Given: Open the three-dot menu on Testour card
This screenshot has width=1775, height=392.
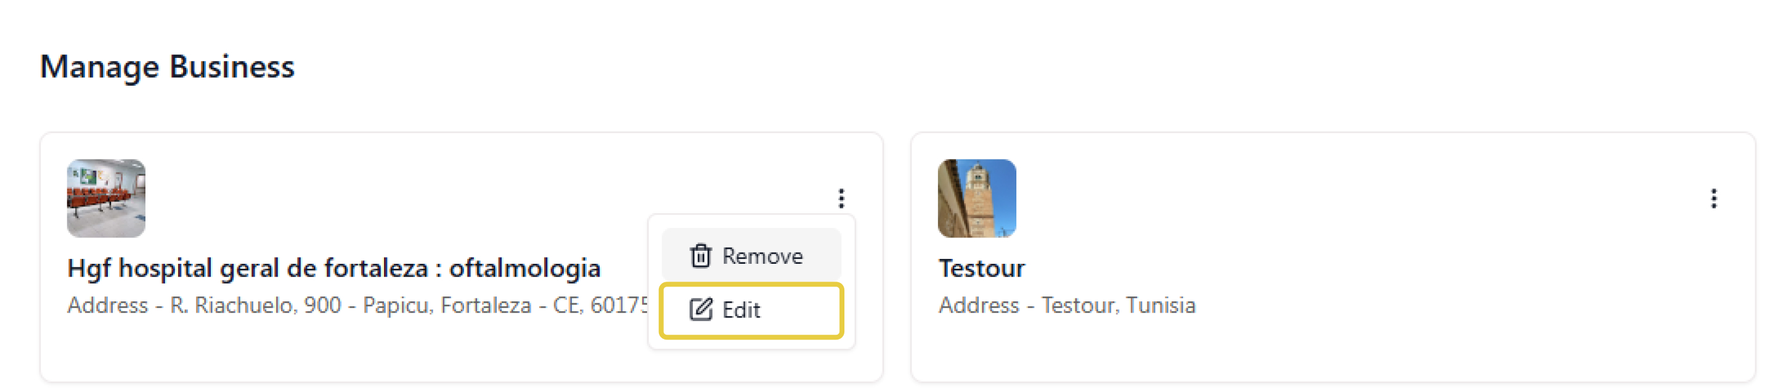Looking at the screenshot, I should [x=1713, y=198].
